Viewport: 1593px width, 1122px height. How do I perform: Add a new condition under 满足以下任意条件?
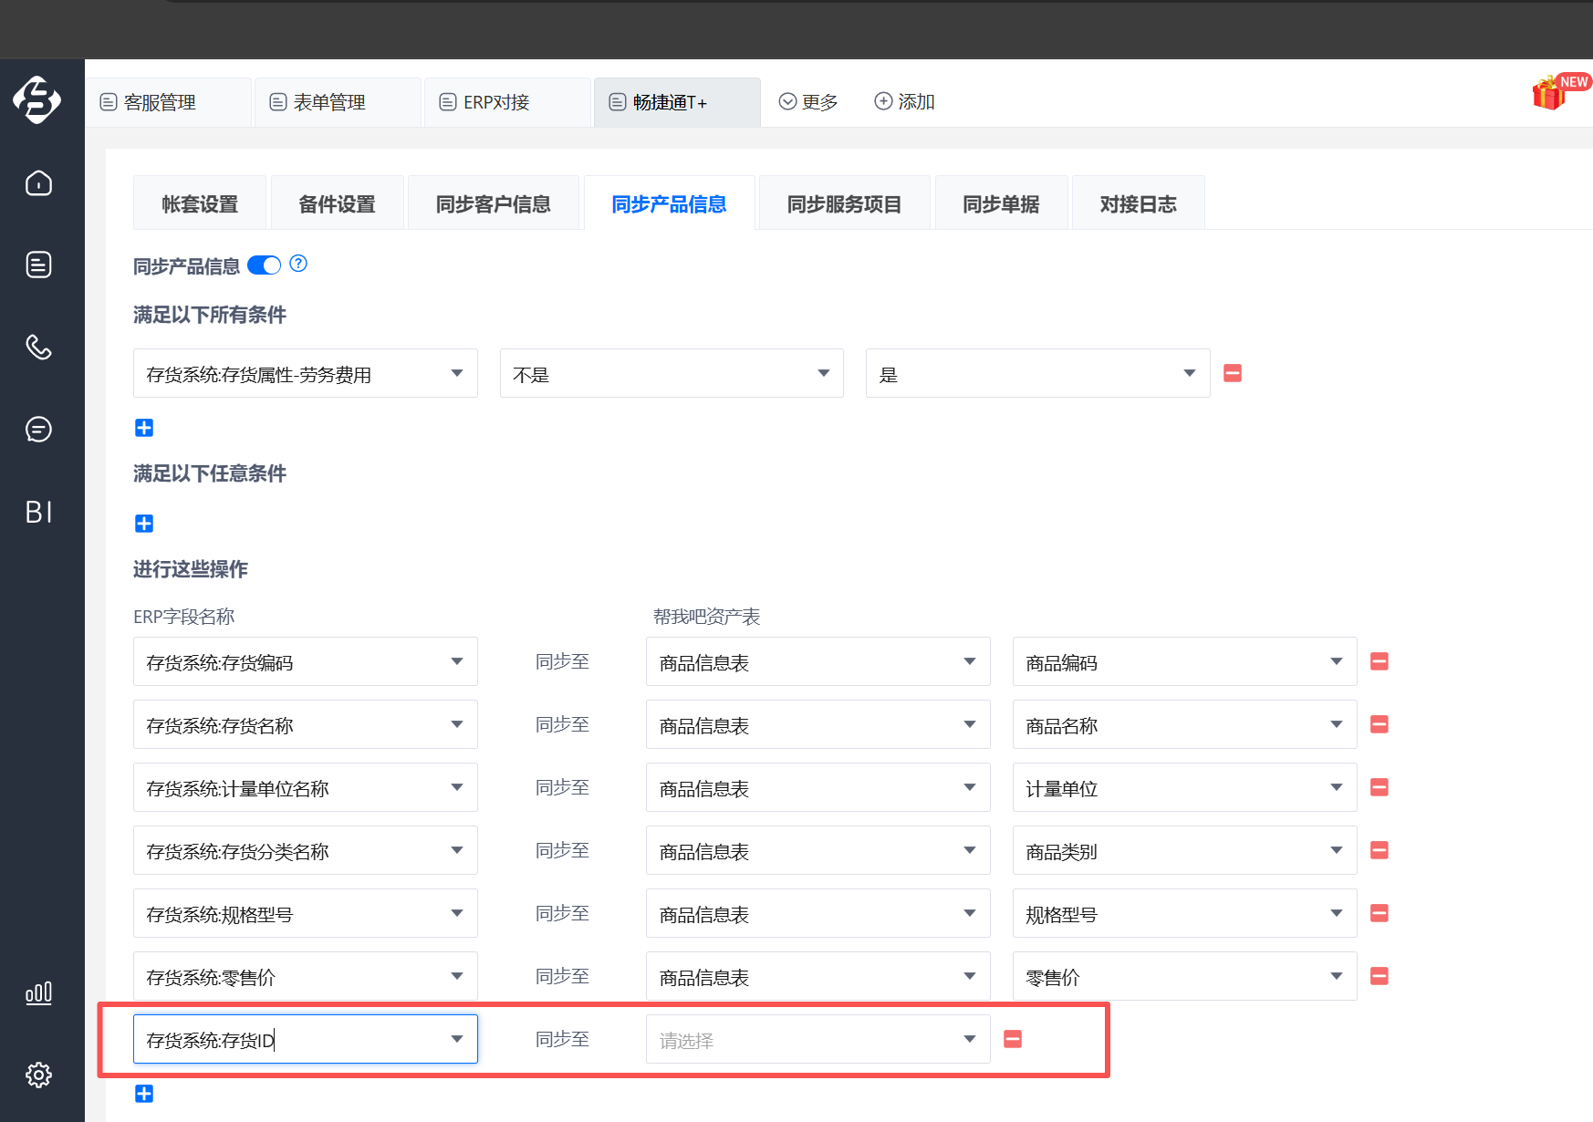coord(144,524)
